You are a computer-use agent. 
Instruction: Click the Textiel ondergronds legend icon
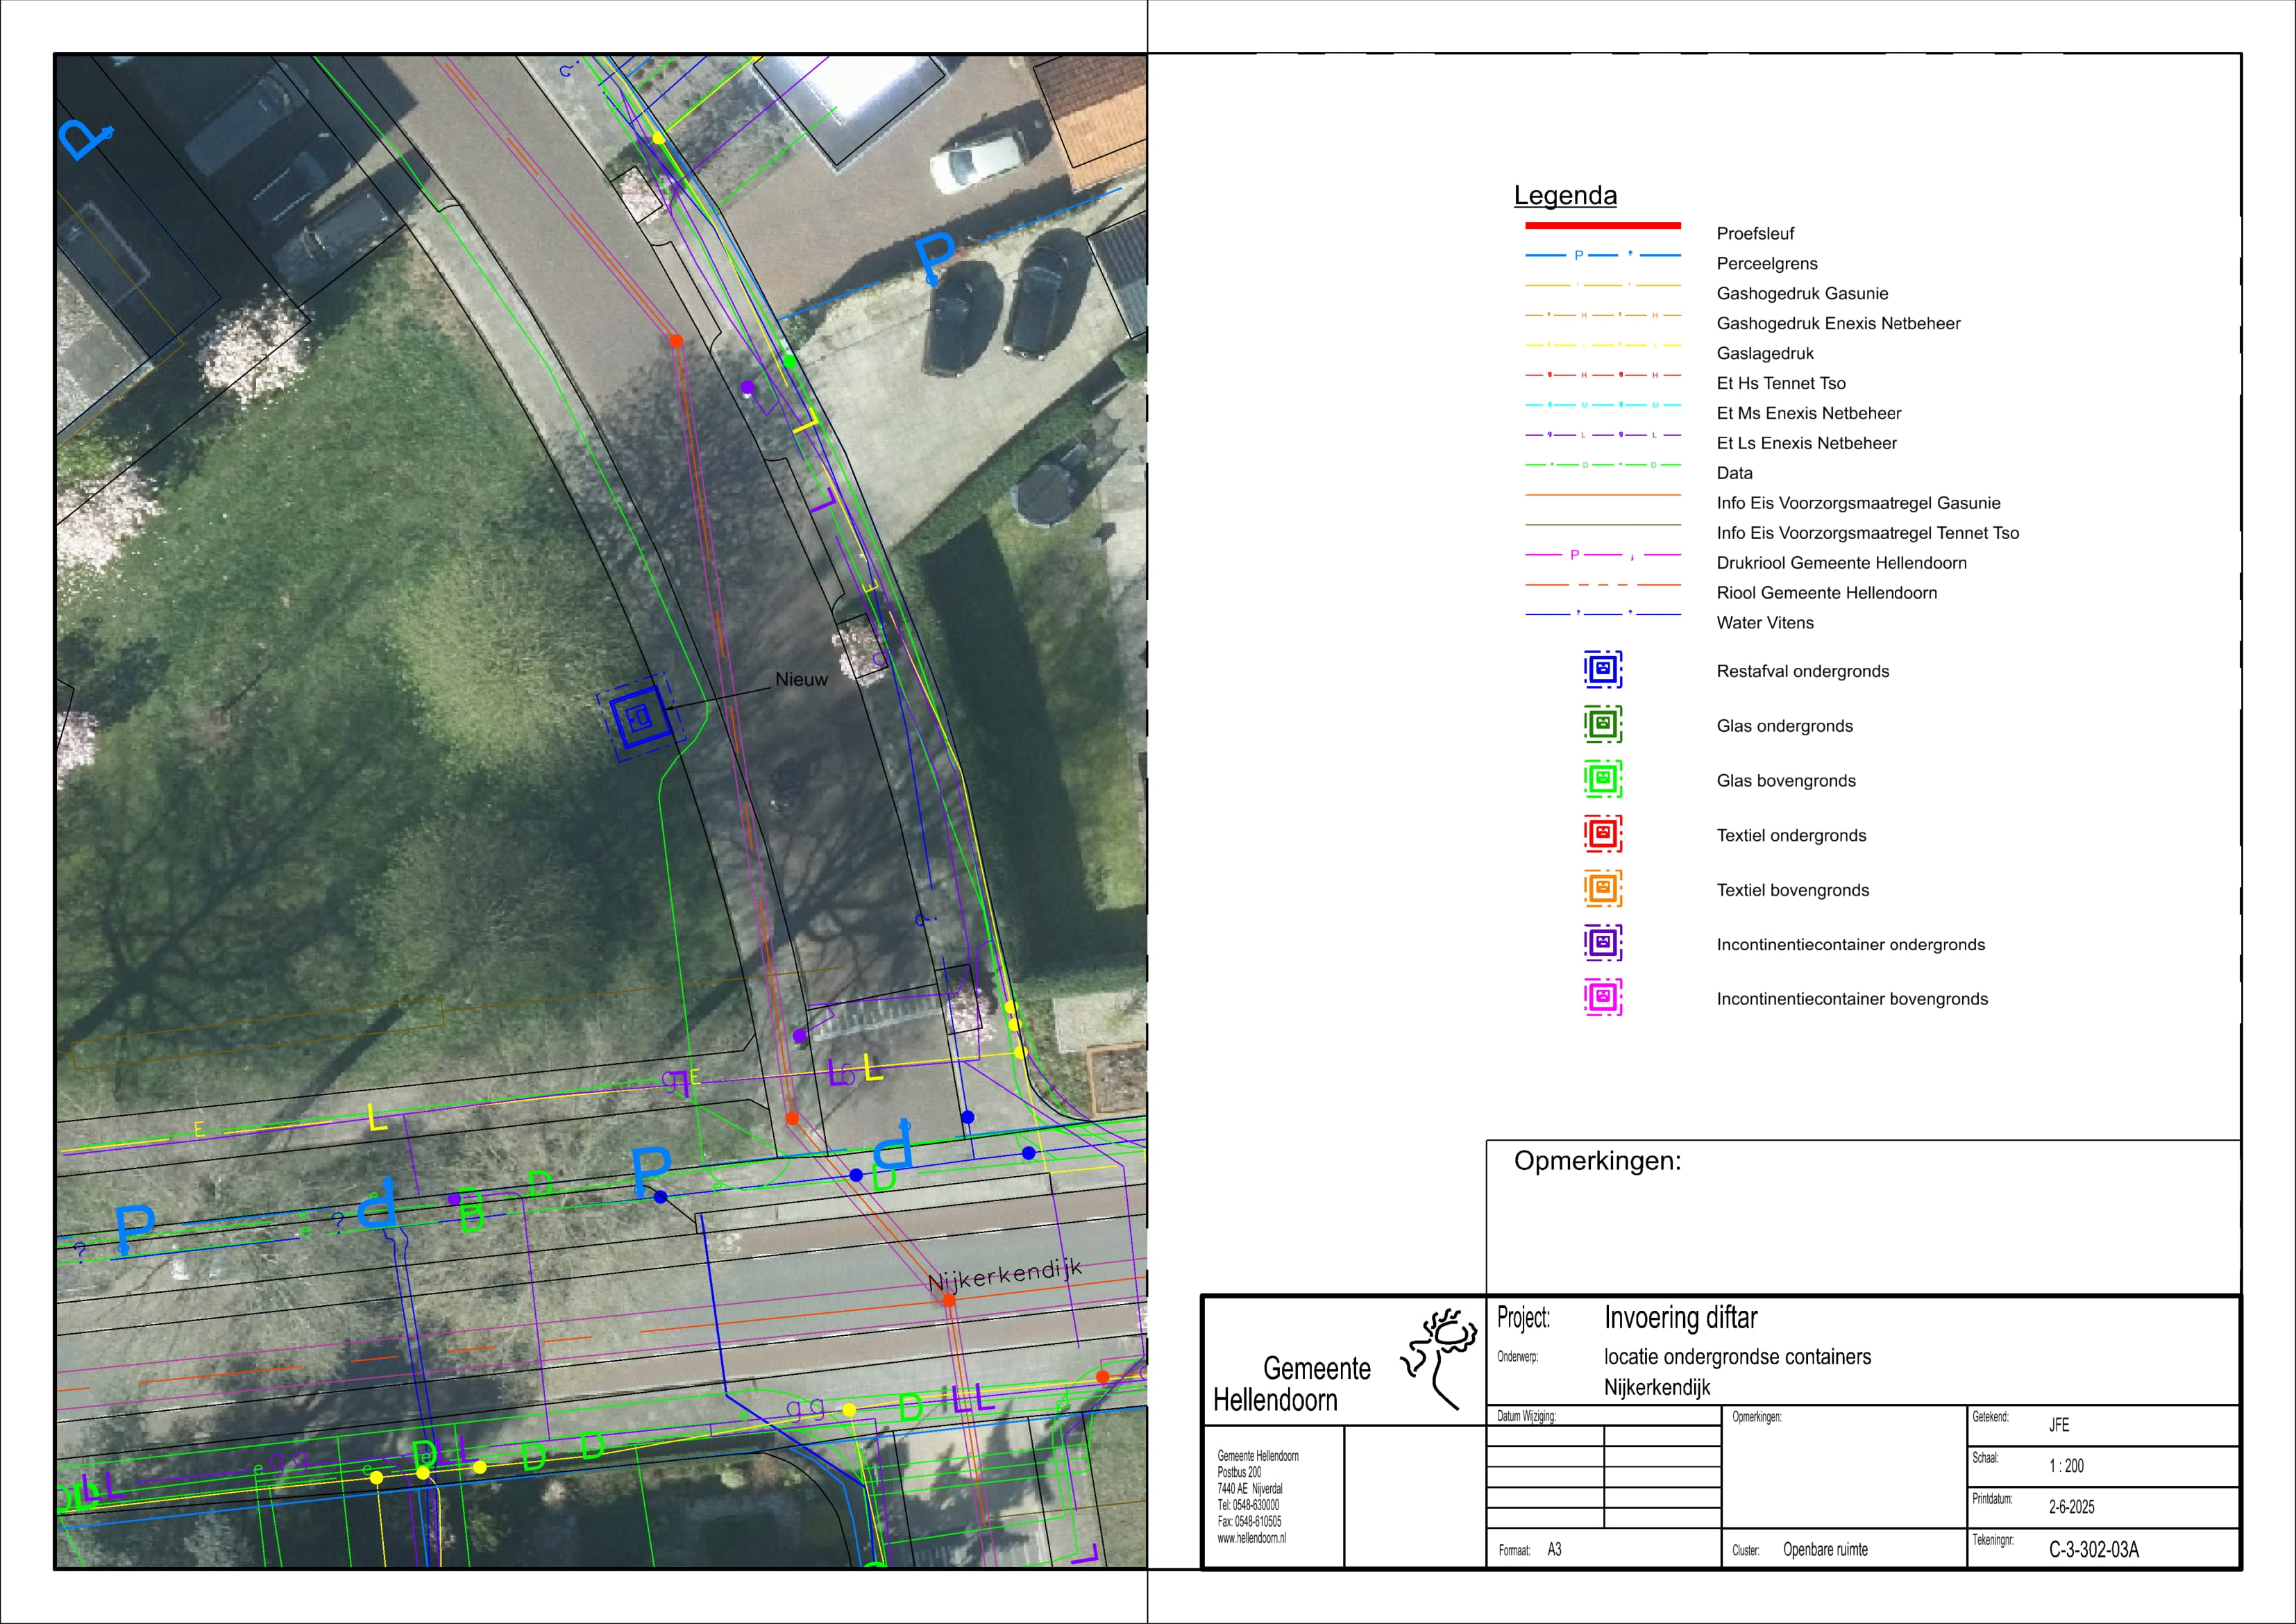coord(1602,833)
